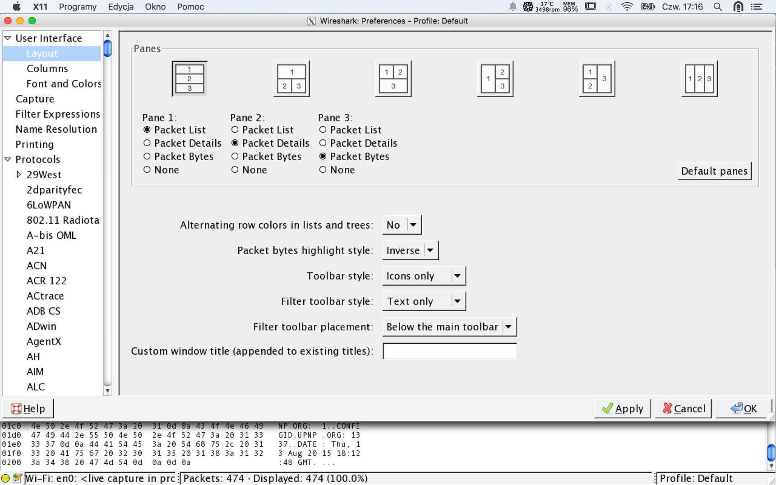
Task: Click the packet bytes pane scrollbar thumb
Action: pos(771,452)
